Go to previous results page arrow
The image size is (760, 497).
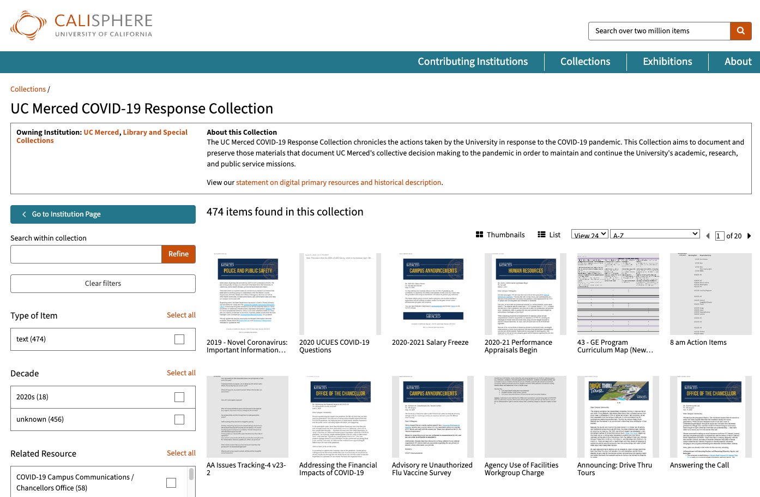pyautogui.click(x=708, y=236)
